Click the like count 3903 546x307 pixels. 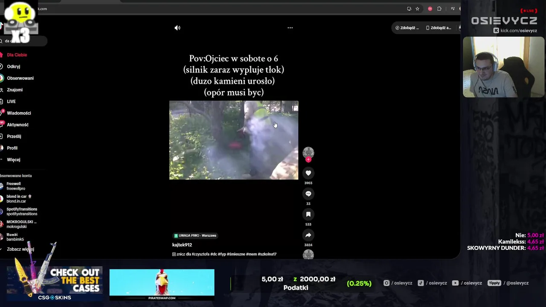click(308, 183)
